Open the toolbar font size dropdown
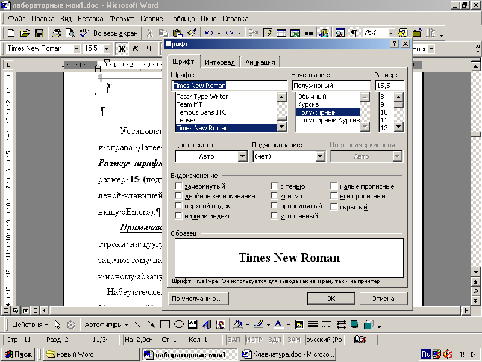 (107, 49)
